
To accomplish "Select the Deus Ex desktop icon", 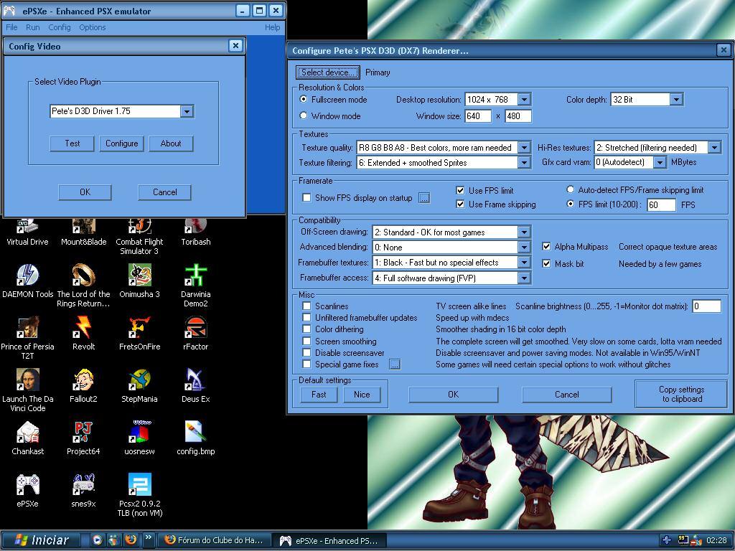I will tap(195, 385).
